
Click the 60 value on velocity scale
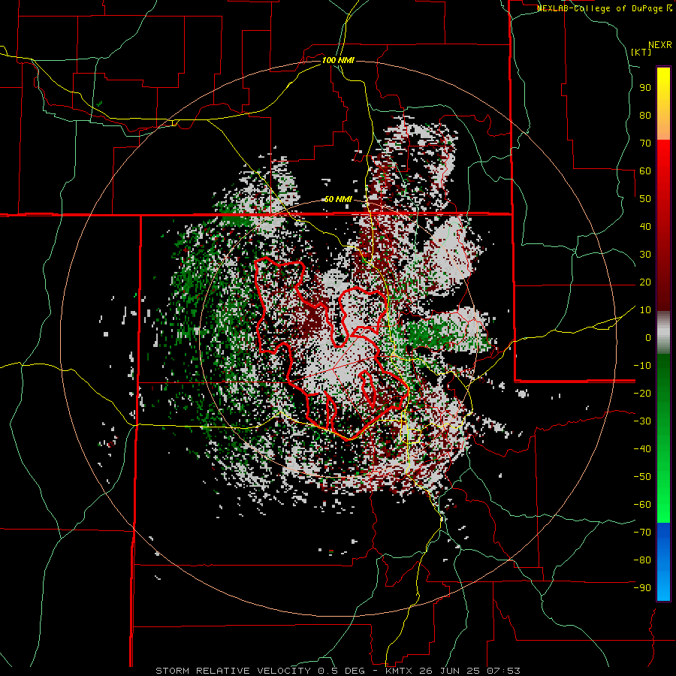pyautogui.click(x=645, y=171)
